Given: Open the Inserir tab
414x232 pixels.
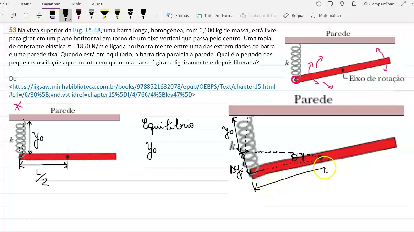Looking at the screenshot, I should (x=25, y=4).
